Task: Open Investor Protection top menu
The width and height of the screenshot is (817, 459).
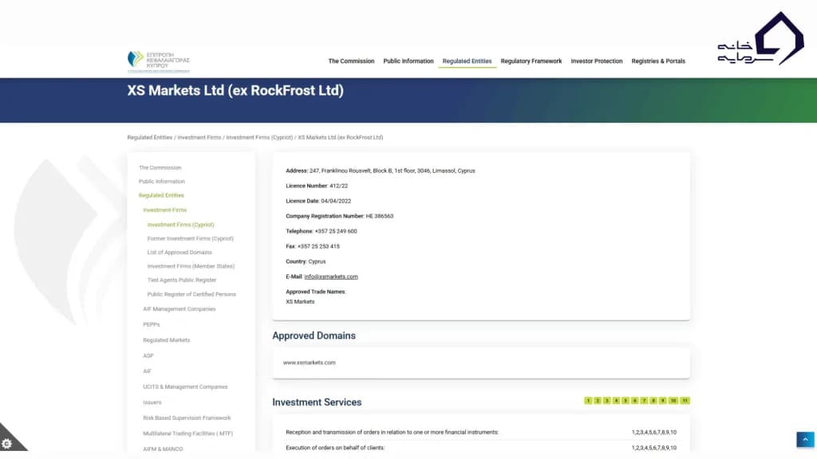Action: point(597,61)
